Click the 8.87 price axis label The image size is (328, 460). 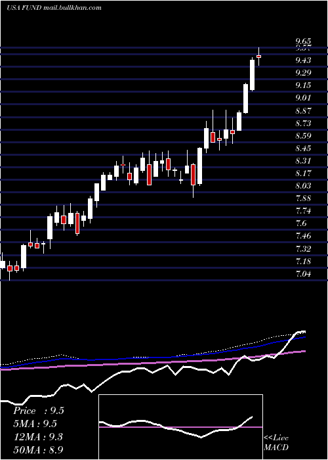click(x=303, y=110)
